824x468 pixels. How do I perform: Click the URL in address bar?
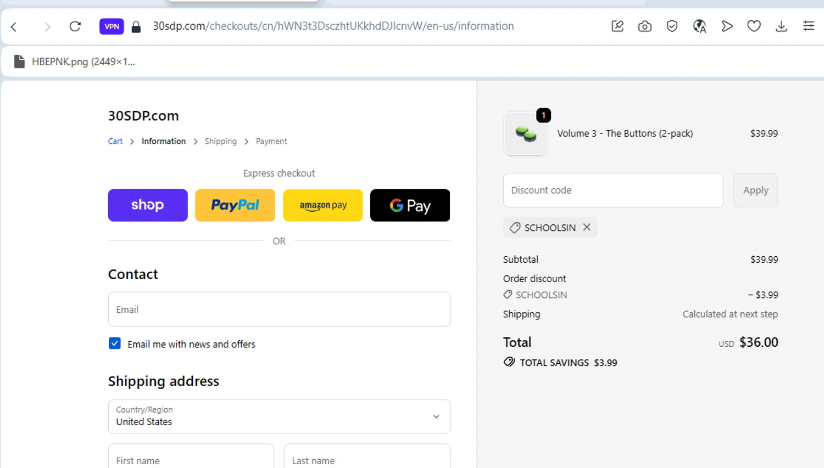click(x=333, y=26)
